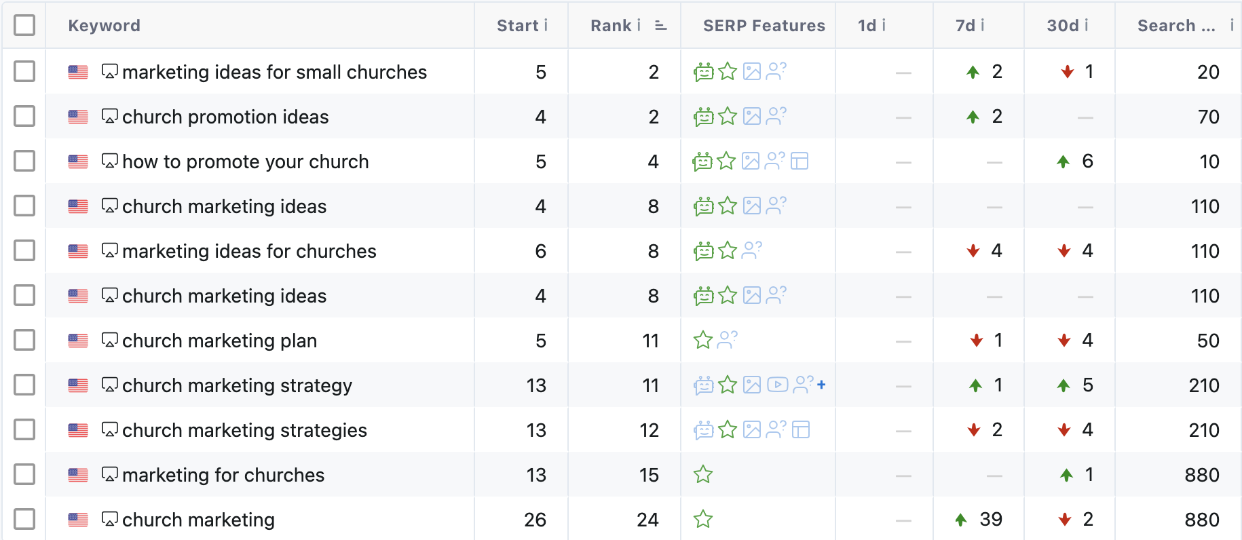Toggle the select-all checkbox in table header
This screenshot has width=1242, height=540.
point(24,25)
